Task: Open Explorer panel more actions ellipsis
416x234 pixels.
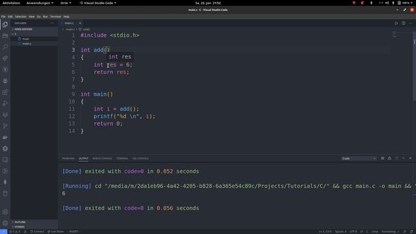Action: (x=52, y=23)
